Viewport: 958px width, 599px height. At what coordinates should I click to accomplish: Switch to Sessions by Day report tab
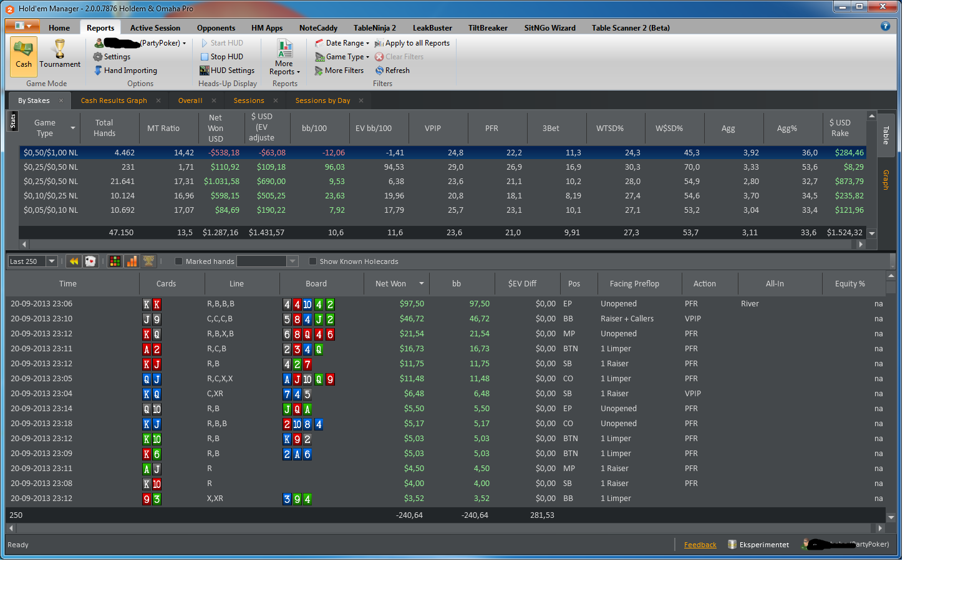point(322,100)
